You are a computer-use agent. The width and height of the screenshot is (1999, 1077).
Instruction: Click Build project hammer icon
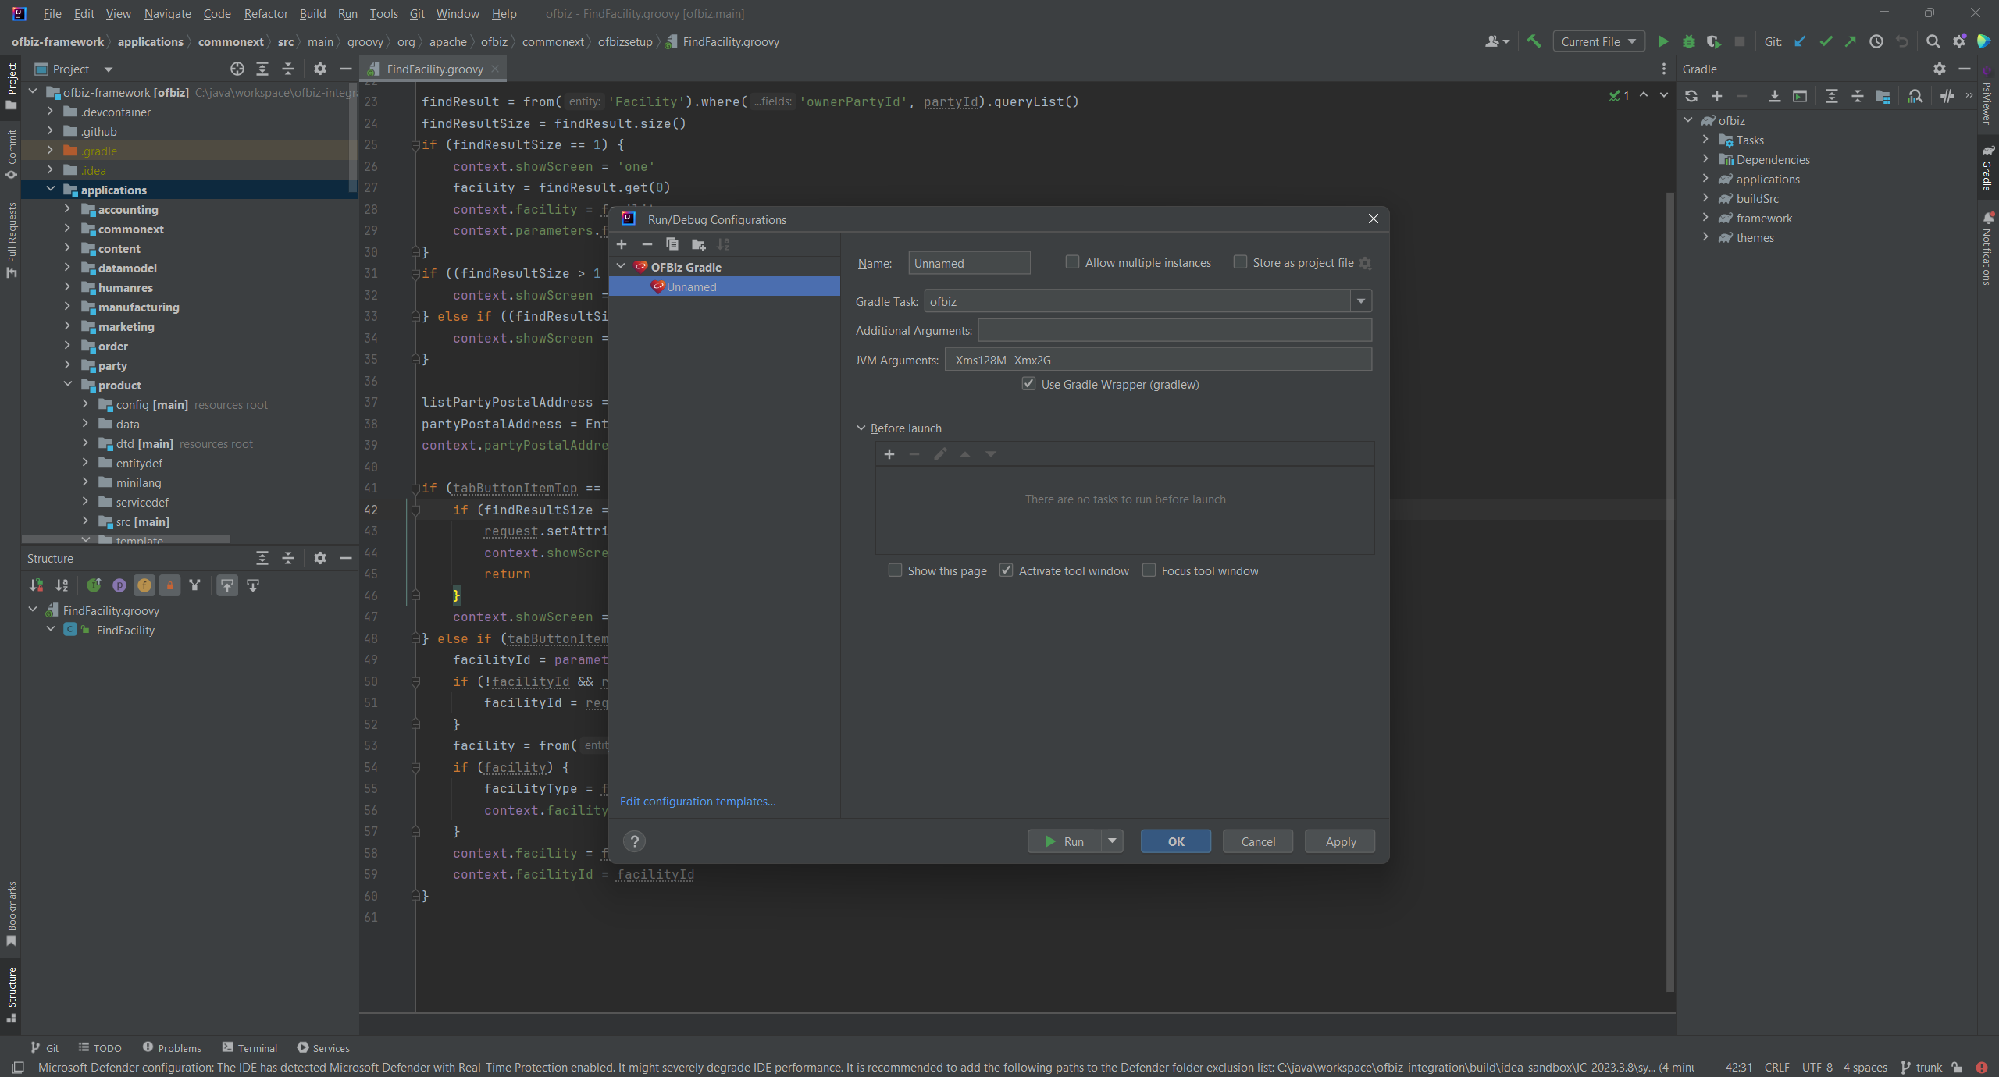tap(1534, 41)
